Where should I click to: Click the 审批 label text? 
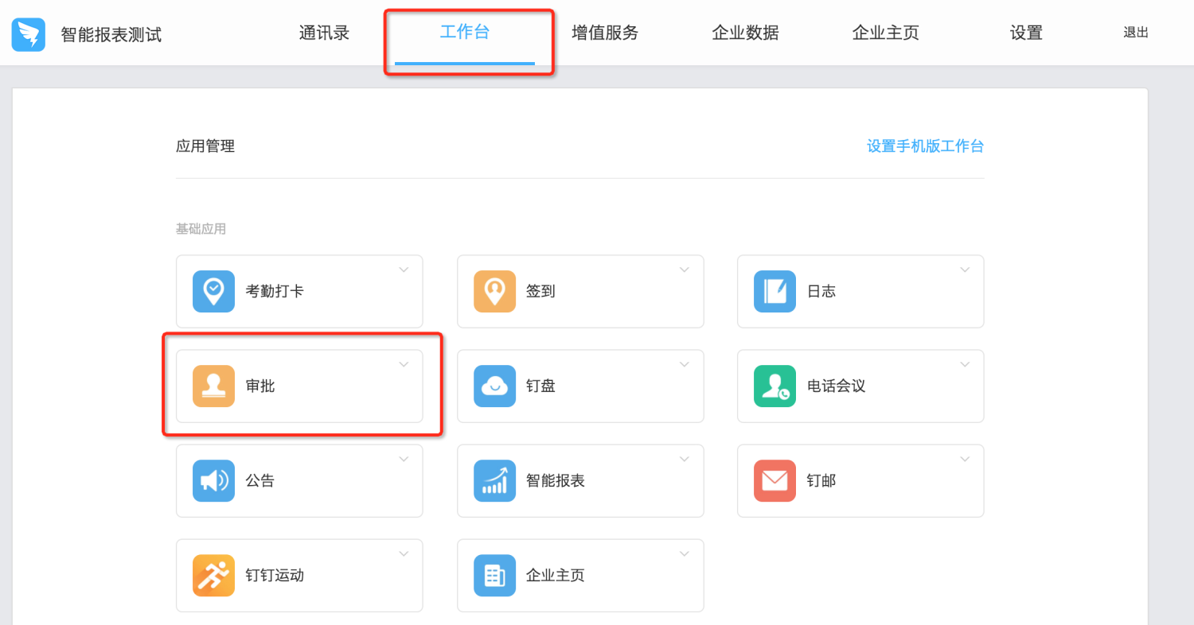click(x=260, y=386)
